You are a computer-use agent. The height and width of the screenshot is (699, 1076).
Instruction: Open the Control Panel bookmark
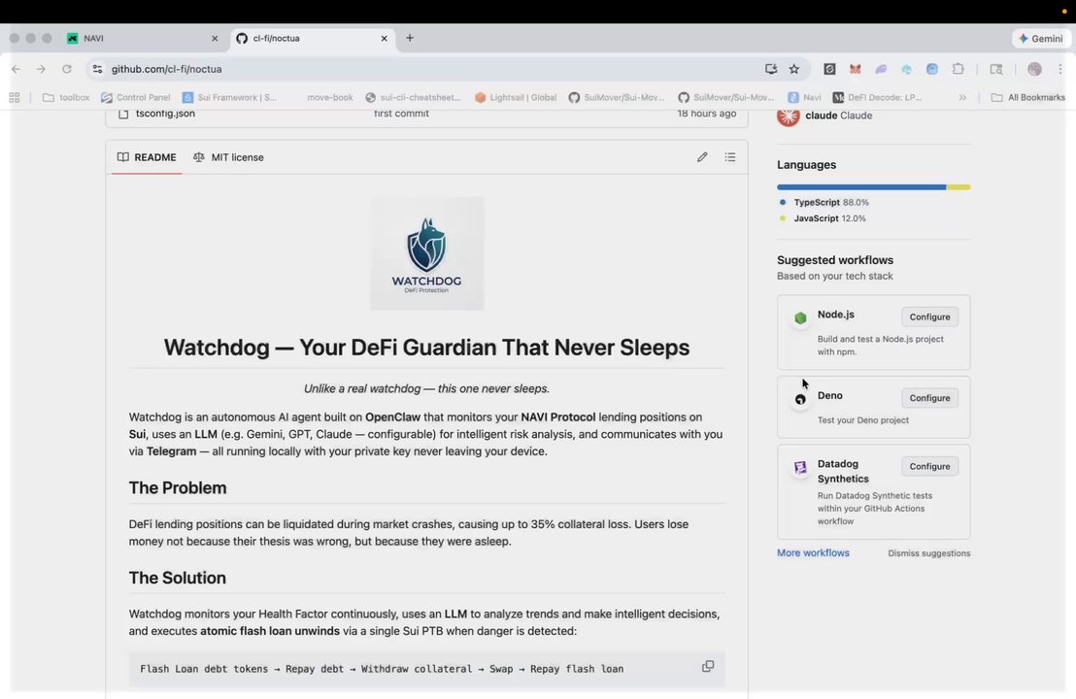click(x=136, y=97)
